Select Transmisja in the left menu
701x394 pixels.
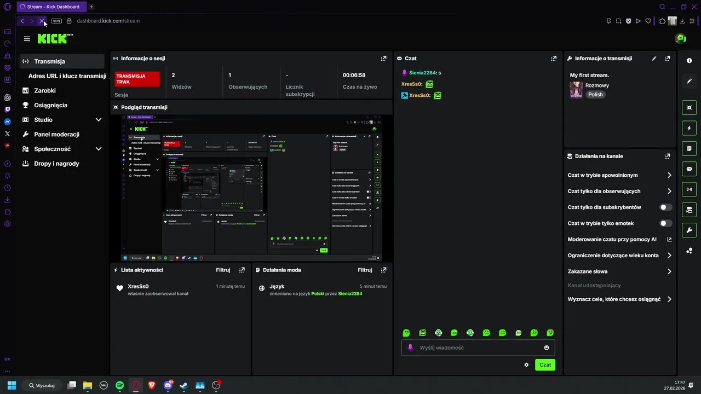[62, 61]
